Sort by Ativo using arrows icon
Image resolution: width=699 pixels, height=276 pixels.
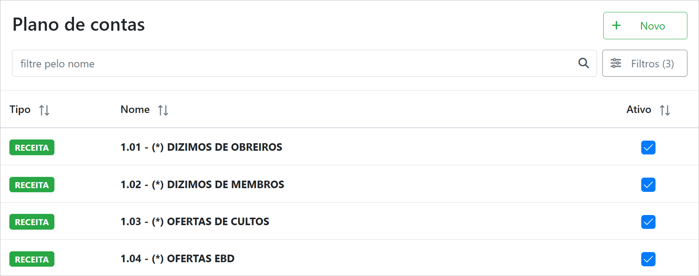(x=665, y=110)
